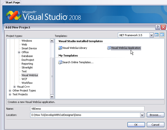
Task: Click the Search Online Templates icon
Action: click(60, 62)
